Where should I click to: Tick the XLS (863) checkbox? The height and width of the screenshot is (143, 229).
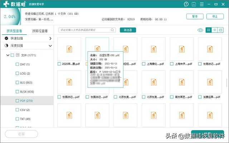click(17, 83)
